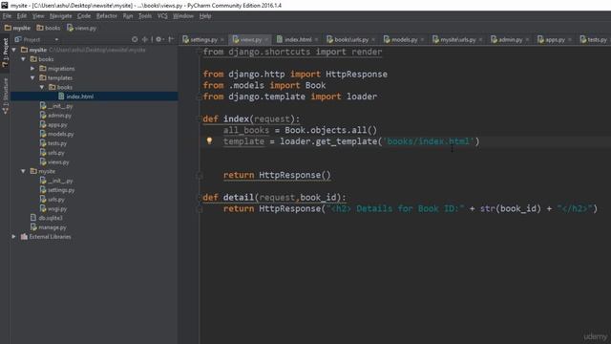Select settings.py in the project tree
The width and height of the screenshot is (611, 344).
[x=61, y=190]
